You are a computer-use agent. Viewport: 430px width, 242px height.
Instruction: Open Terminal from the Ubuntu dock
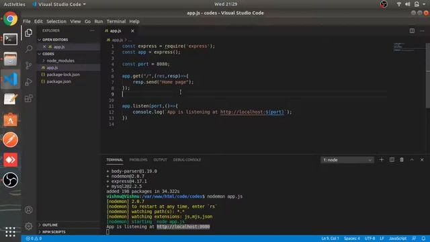[11, 39]
